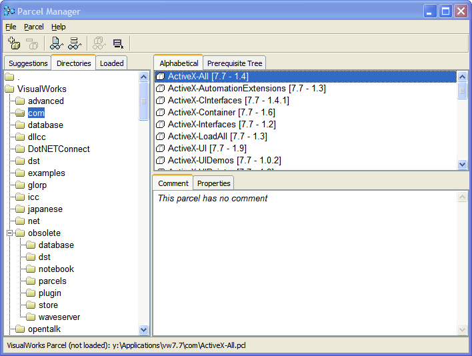Switch to the Loaded tab
This screenshot has height=356, width=472.
pos(112,63)
